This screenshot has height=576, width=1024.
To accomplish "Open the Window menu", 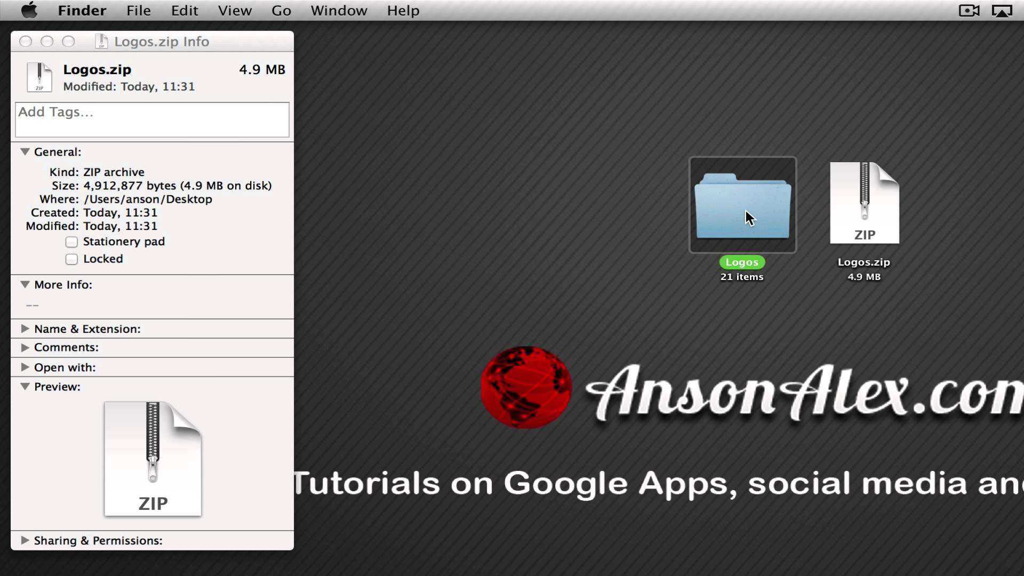I will click(x=339, y=11).
